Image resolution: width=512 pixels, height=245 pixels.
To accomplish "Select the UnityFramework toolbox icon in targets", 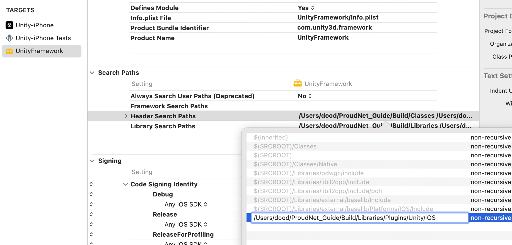I will click(9, 51).
